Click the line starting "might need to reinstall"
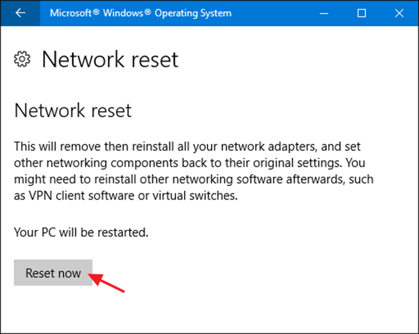 pos(194,179)
